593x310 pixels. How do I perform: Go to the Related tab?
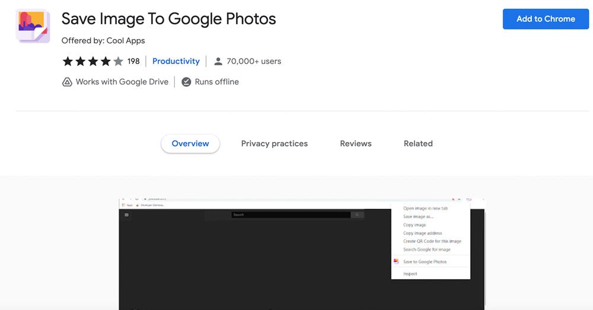[418, 144]
